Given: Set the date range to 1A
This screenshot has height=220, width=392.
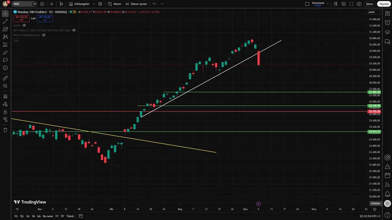Looking at the screenshot, I should (x=28, y=216).
